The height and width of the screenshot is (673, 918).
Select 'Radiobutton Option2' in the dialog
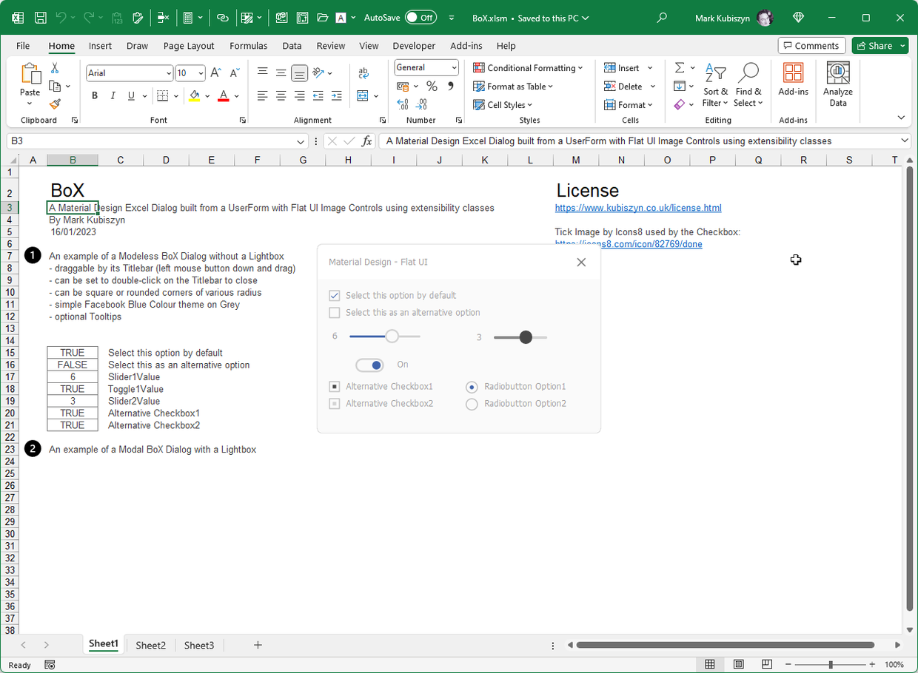tap(472, 404)
